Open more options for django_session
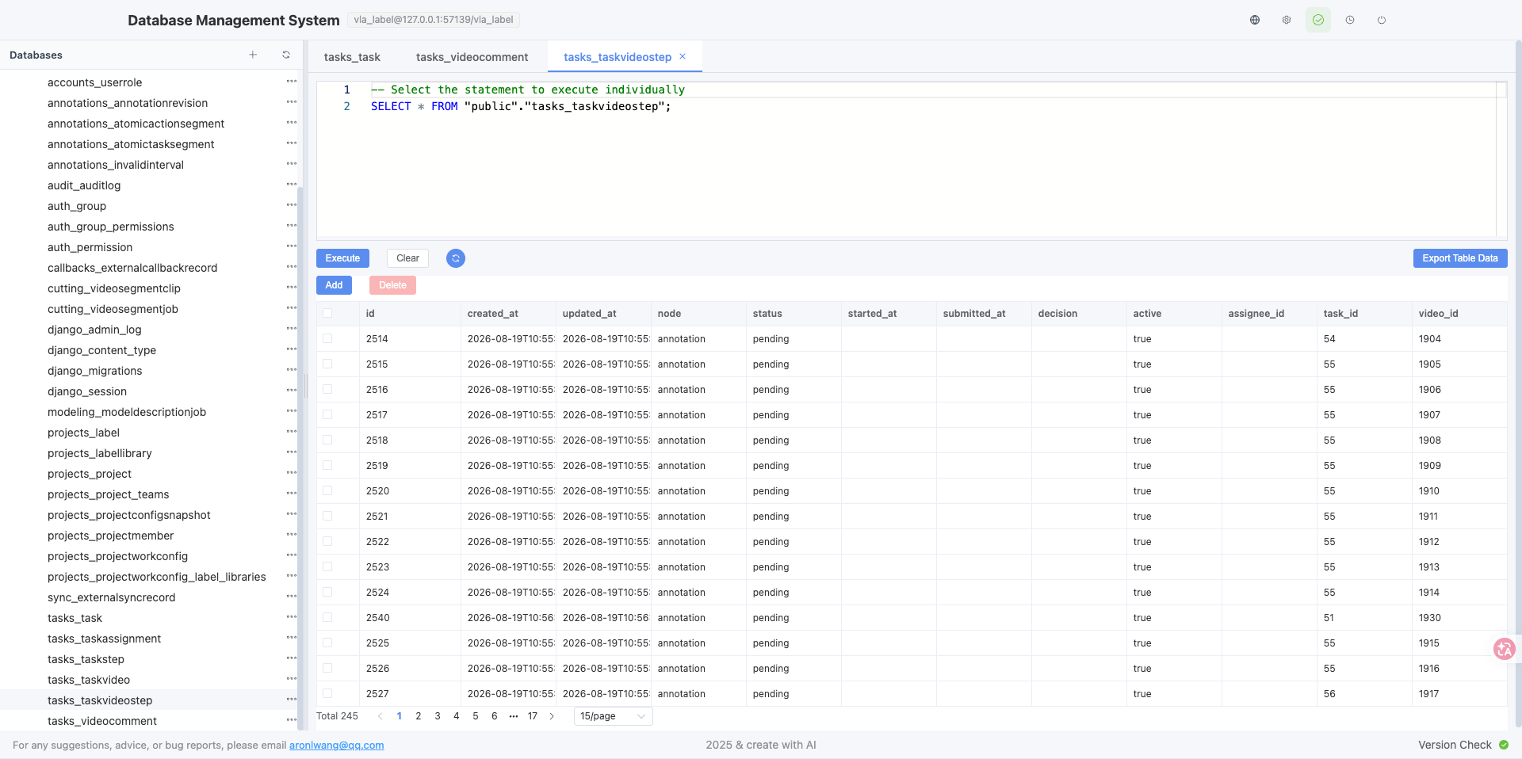Image resolution: width=1522 pixels, height=759 pixels. pos(292,391)
